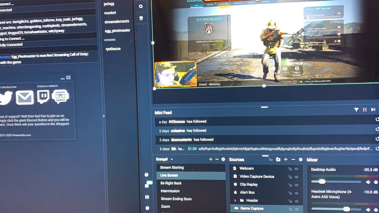The height and width of the screenshot is (213, 379).
Task: Click the question-mark help icon in sidebar
Action: [147, 208]
